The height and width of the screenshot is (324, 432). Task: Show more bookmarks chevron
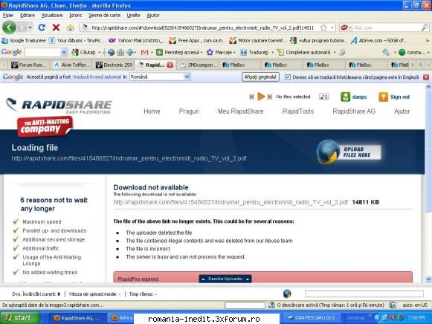click(x=428, y=40)
